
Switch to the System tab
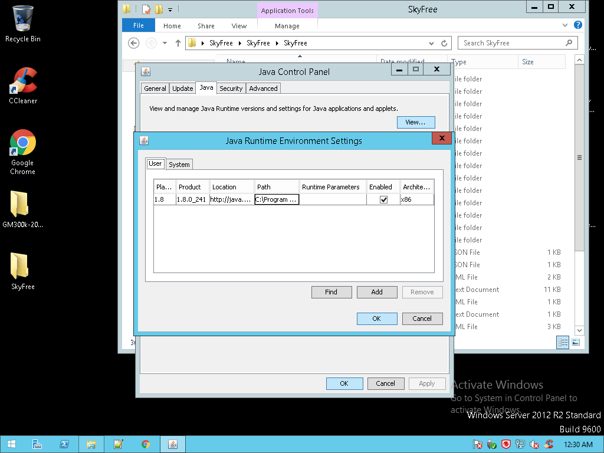(x=179, y=165)
